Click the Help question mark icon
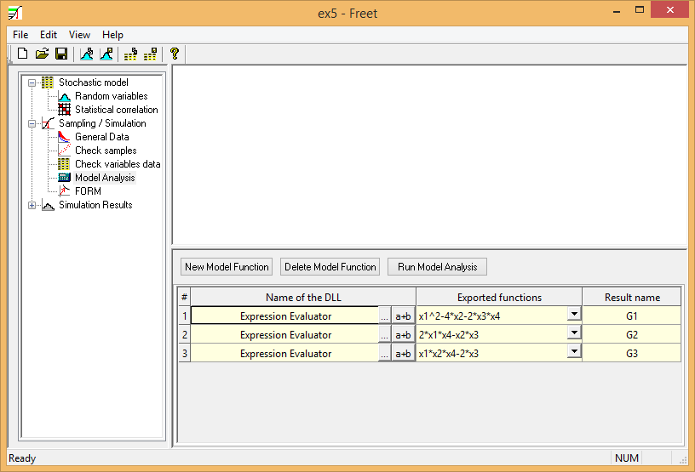This screenshot has height=472, width=695. [x=175, y=54]
